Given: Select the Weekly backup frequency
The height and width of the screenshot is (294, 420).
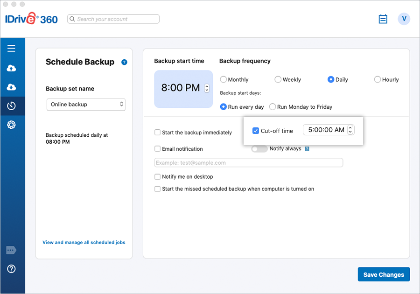Looking at the screenshot, I should click(278, 80).
